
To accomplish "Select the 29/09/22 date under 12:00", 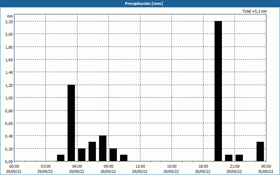I will [140, 171].
